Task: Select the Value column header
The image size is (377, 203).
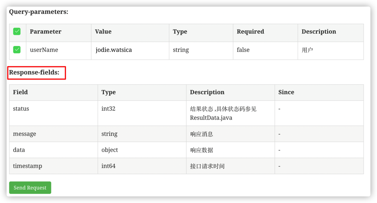Action: (x=103, y=31)
